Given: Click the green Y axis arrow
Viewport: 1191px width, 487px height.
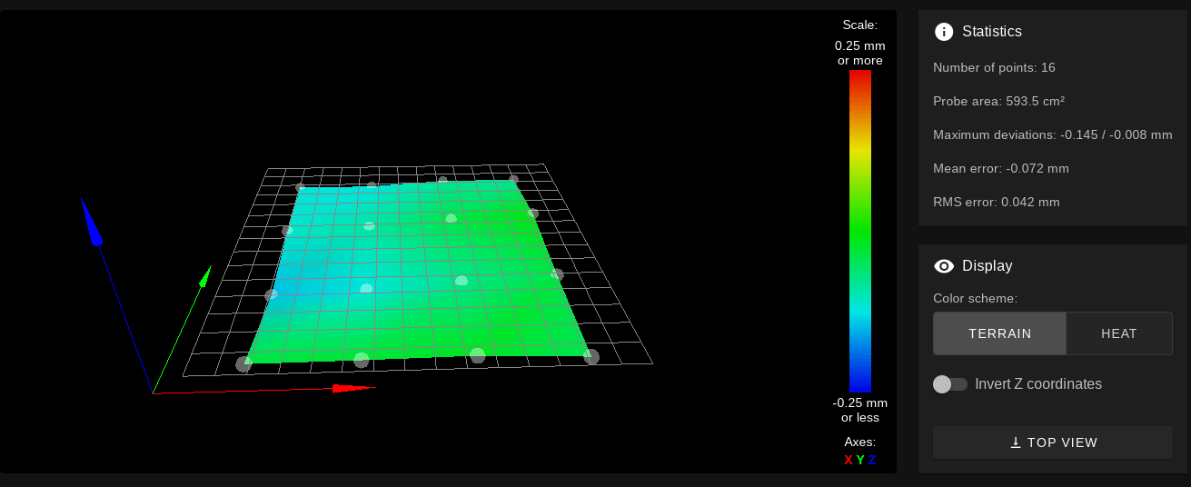Looking at the screenshot, I should click(205, 275).
